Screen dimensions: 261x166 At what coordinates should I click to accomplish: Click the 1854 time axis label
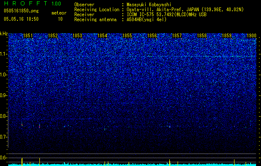[102, 36]
